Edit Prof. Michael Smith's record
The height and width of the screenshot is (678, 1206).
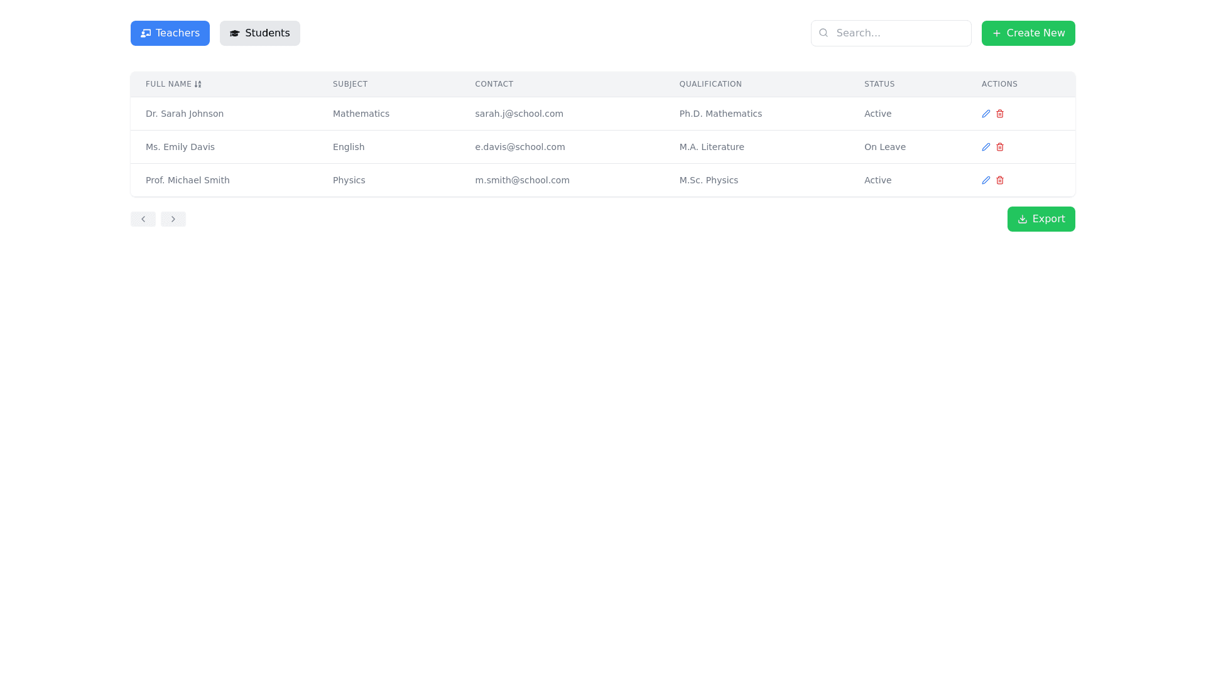pyautogui.click(x=986, y=180)
